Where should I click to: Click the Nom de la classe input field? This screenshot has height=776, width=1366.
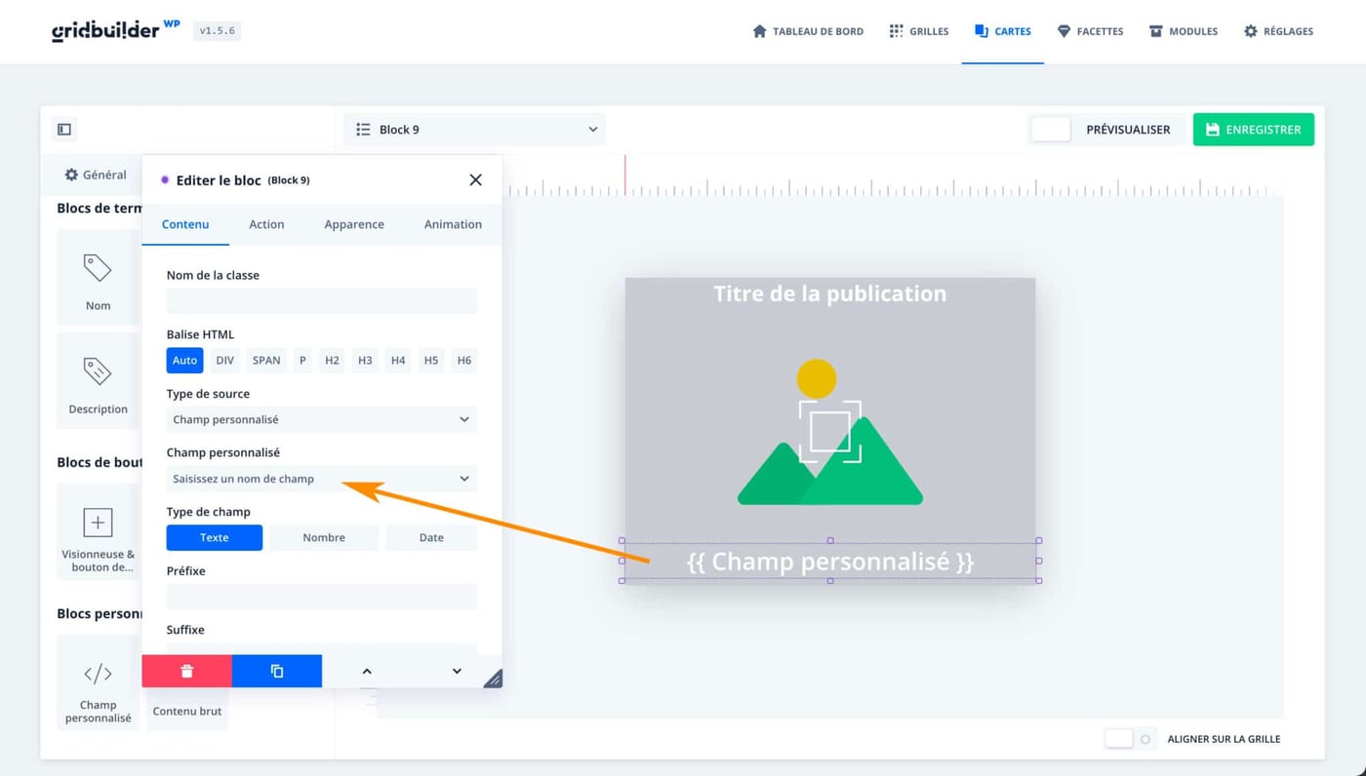click(x=321, y=301)
